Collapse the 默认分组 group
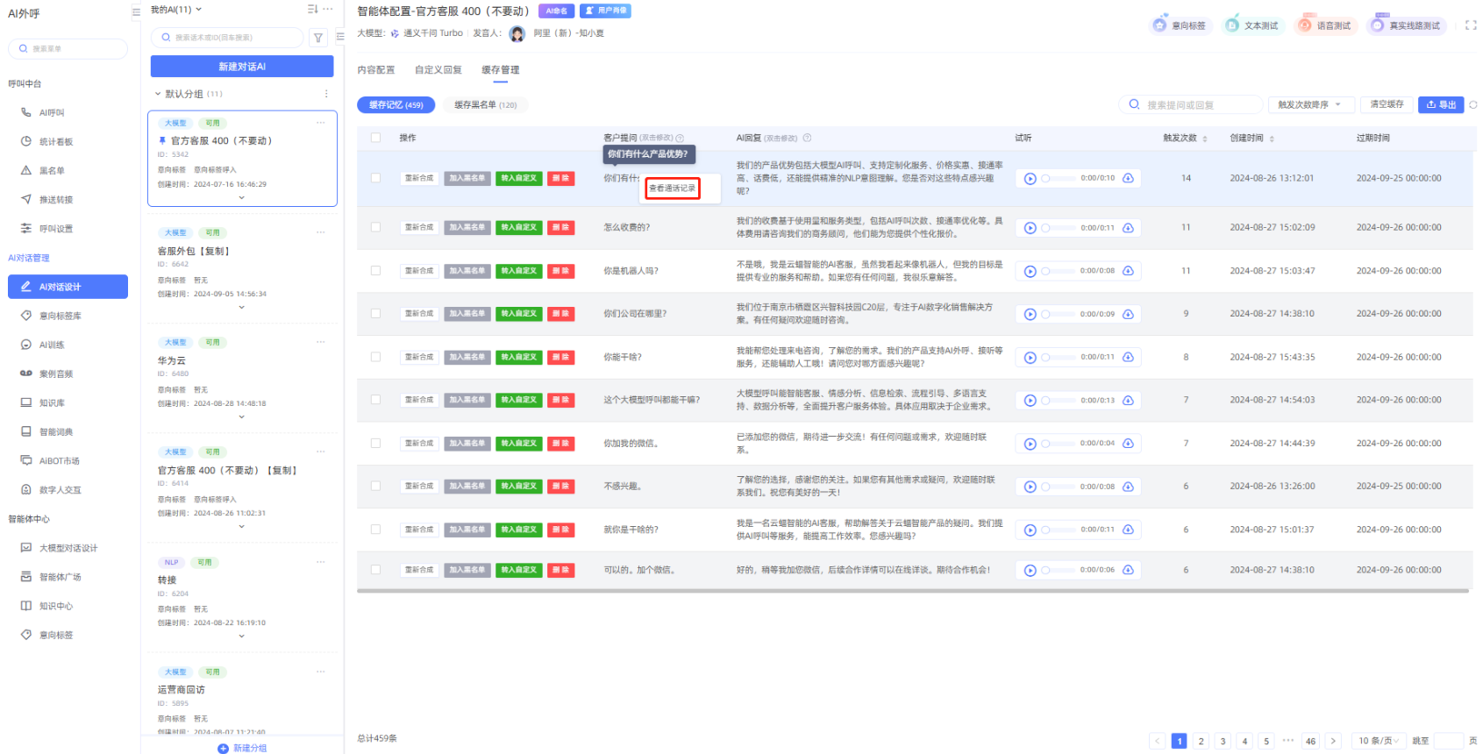Viewport: 1483px width, 754px height. pos(158,94)
